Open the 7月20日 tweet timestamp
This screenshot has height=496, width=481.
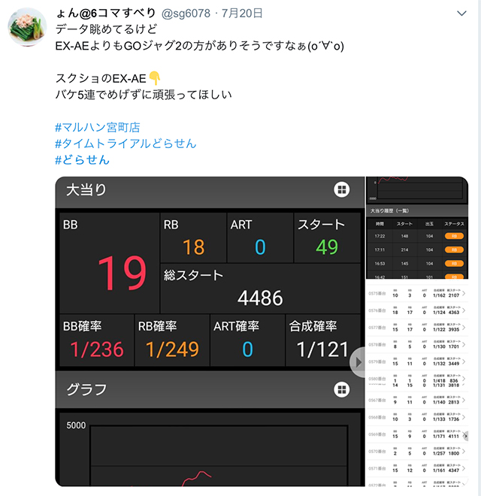(x=242, y=14)
